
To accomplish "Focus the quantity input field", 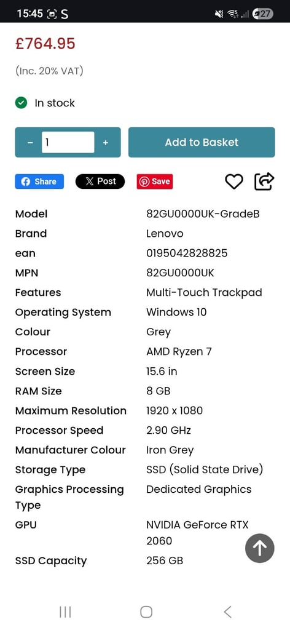I will tap(68, 142).
